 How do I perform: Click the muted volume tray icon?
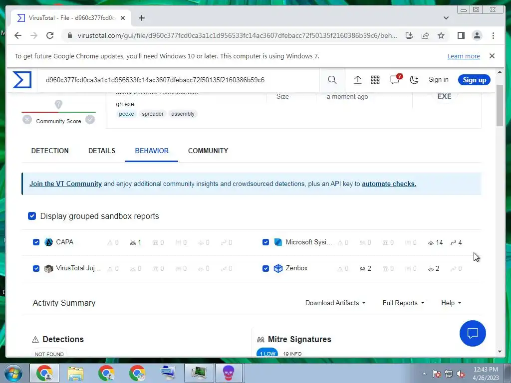tap(461, 374)
